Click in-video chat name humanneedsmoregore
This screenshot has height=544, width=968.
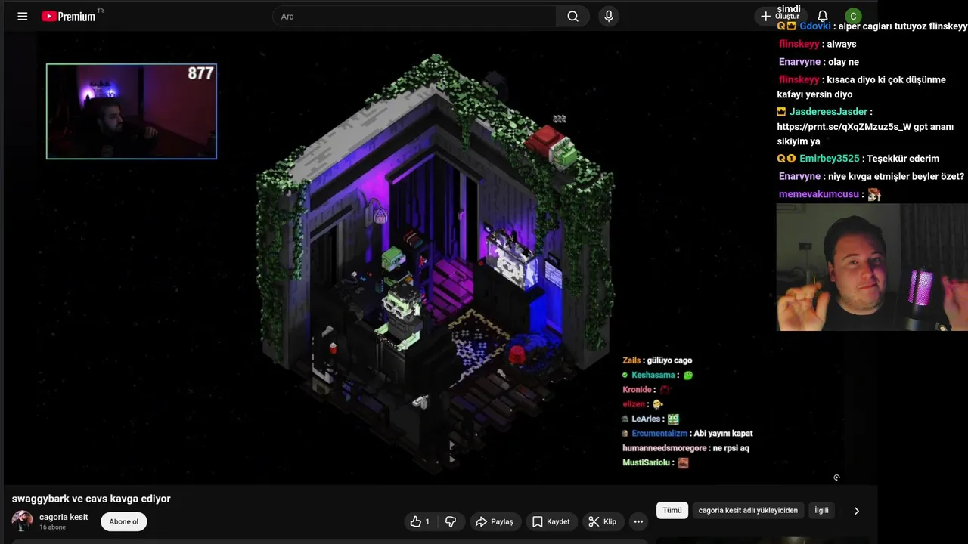[665, 448]
